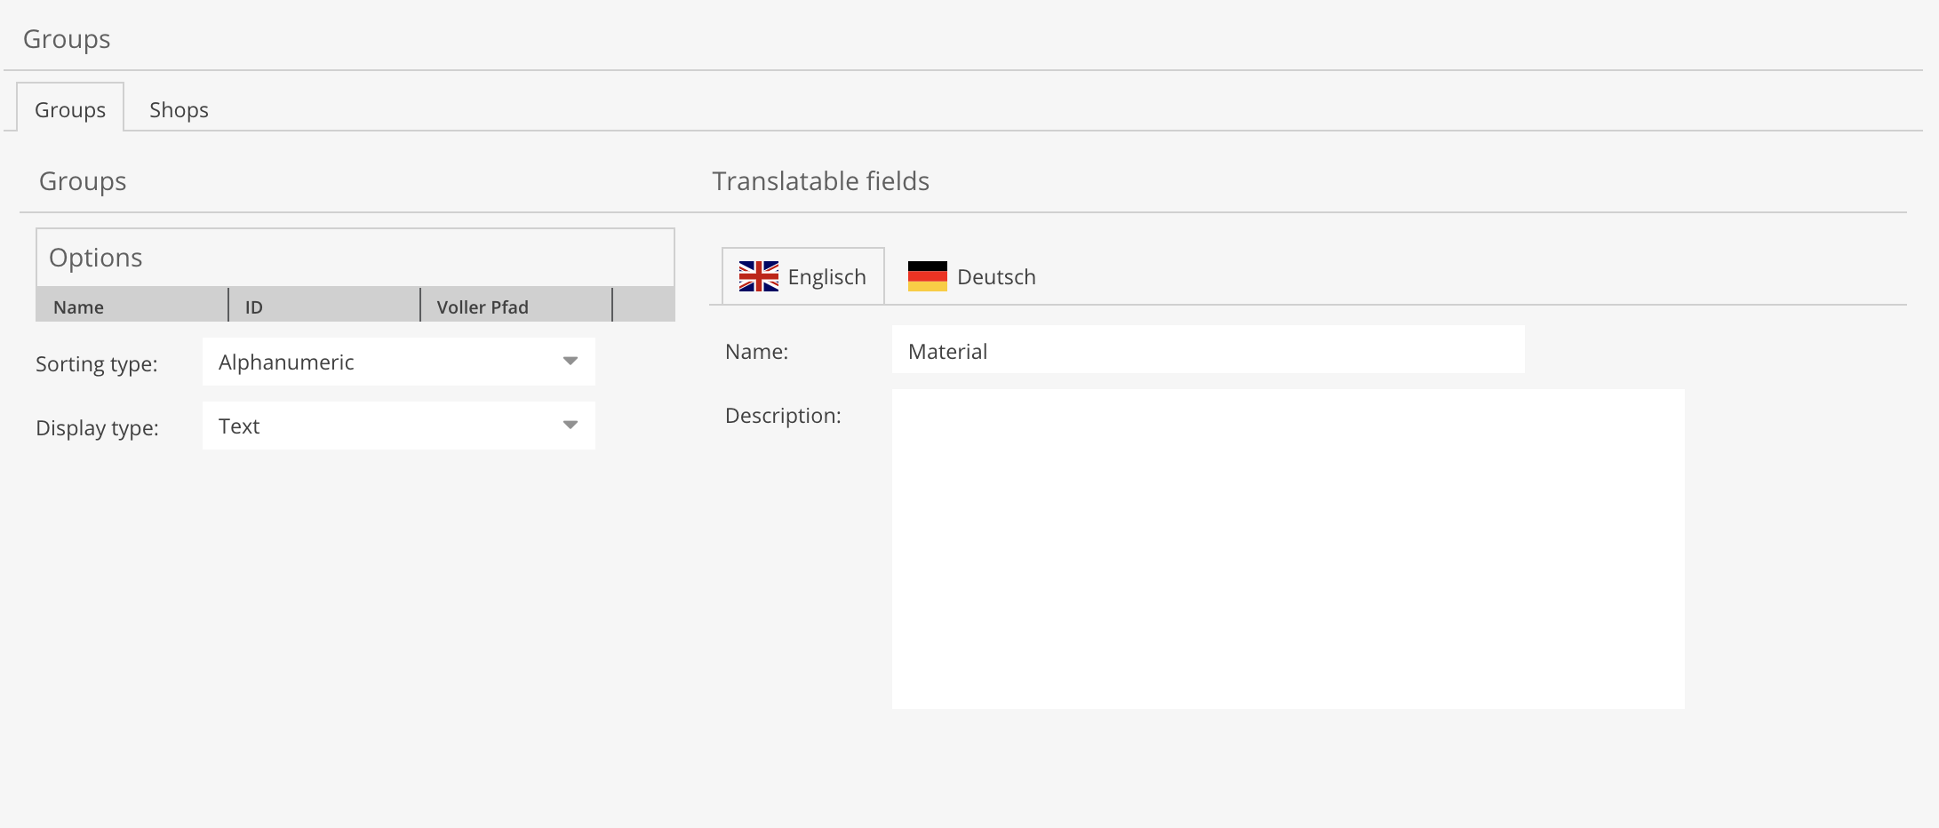Screen dimensions: 1939x828
Task: Switch to the Deutsch language tab
Action: [996, 277]
